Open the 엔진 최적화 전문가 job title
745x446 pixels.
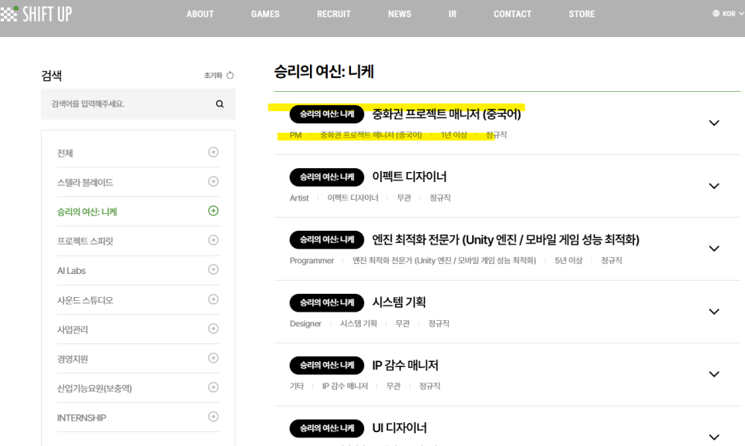tap(506, 240)
